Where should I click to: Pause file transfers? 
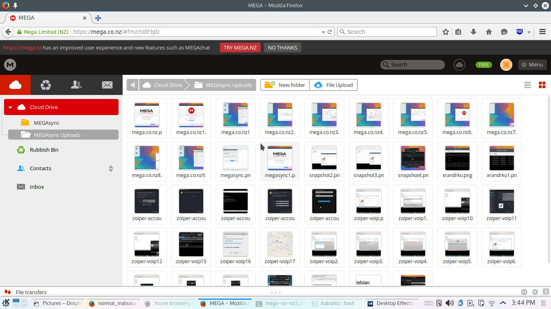coord(524,292)
